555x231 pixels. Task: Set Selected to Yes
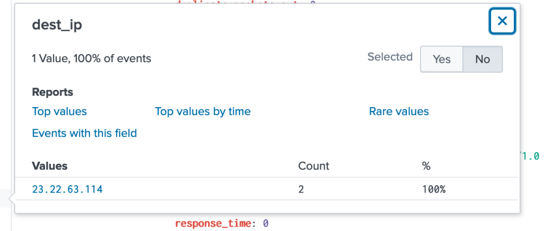click(441, 60)
